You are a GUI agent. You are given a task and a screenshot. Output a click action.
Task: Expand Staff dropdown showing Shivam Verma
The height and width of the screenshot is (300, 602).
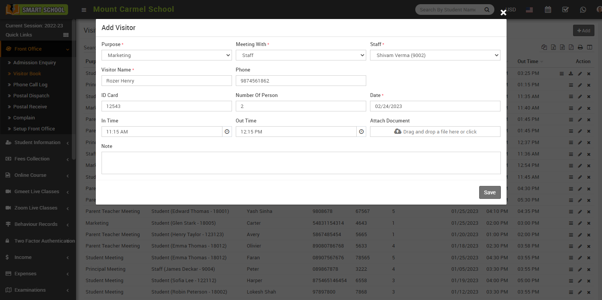435,55
